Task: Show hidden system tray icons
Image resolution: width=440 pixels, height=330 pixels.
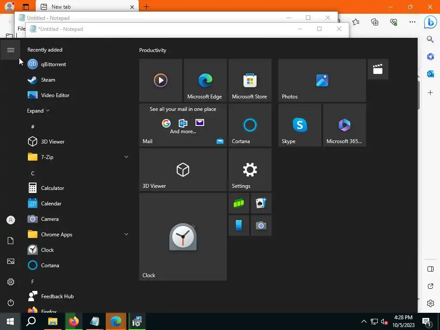Action: pyautogui.click(x=364, y=321)
